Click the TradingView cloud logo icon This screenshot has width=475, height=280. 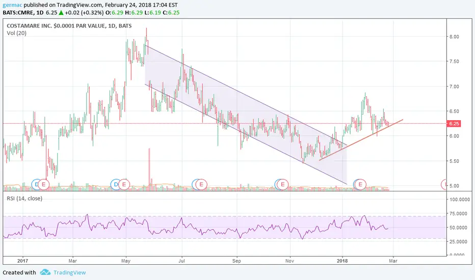(45, 272)
